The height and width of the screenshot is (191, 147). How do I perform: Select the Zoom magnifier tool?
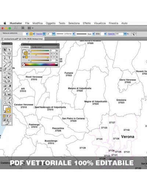(9, 102)
